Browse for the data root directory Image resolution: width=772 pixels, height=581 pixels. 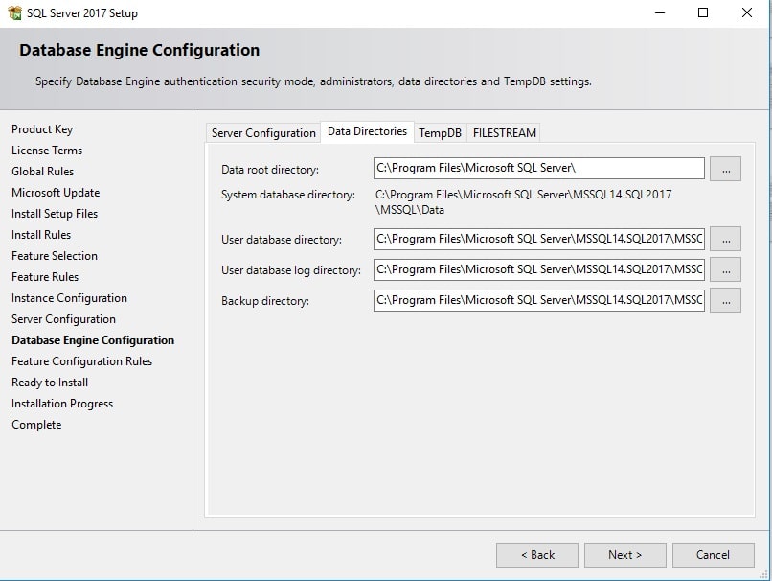click(725, 170)
